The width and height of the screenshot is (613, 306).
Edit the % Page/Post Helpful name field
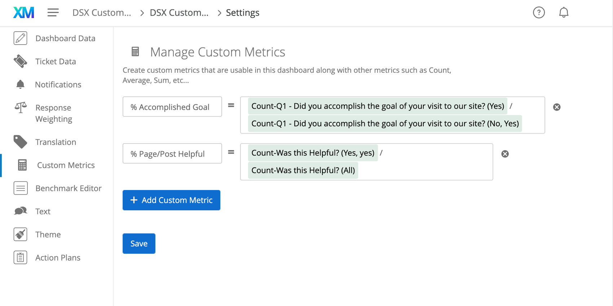coord(172,153)
